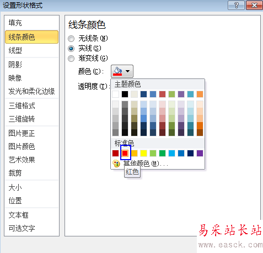Open 发光和柔化边缘 settings
263x253 pixels.
31,91
